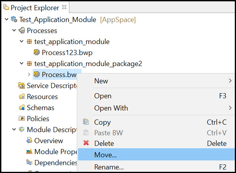The image size is (236, 173).
Task: Select the Resources tree item
Action: coord(42,97)
